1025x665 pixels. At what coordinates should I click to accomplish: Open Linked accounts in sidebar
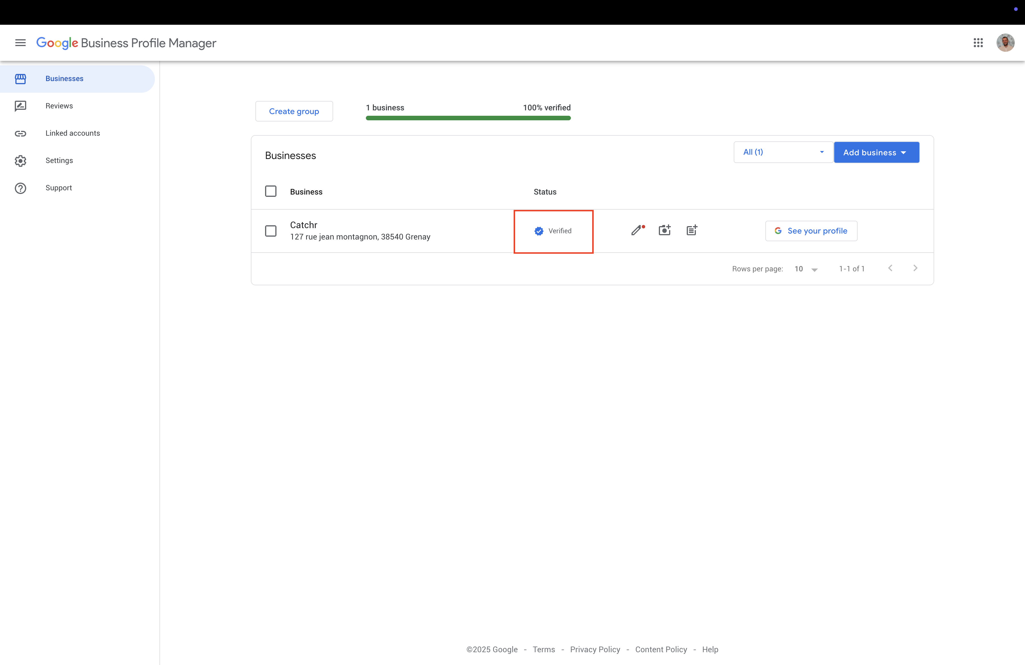point(77,133)
